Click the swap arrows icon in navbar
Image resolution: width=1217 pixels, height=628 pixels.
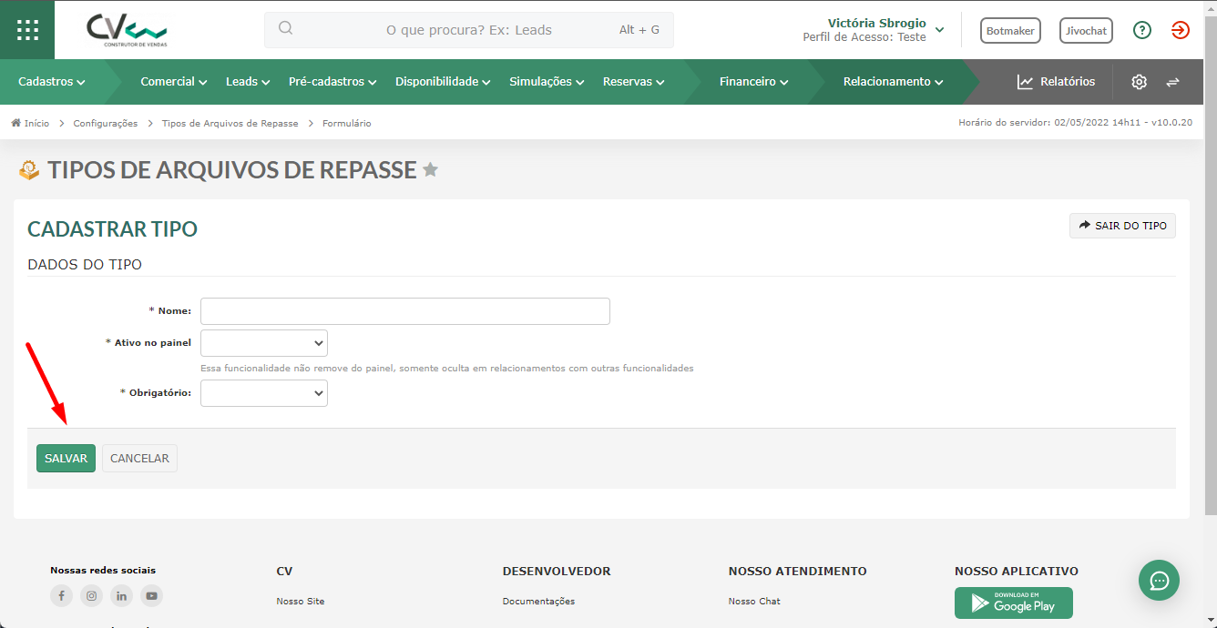[1172, 82]
